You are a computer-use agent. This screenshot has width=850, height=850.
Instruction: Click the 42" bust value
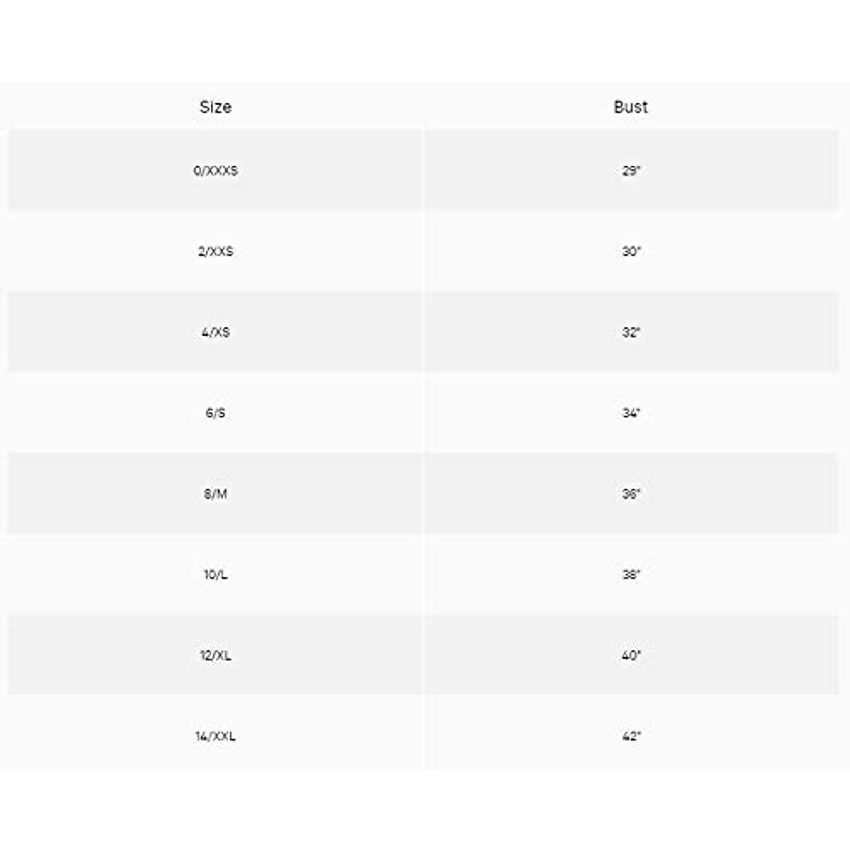click(x=630, y=736)
